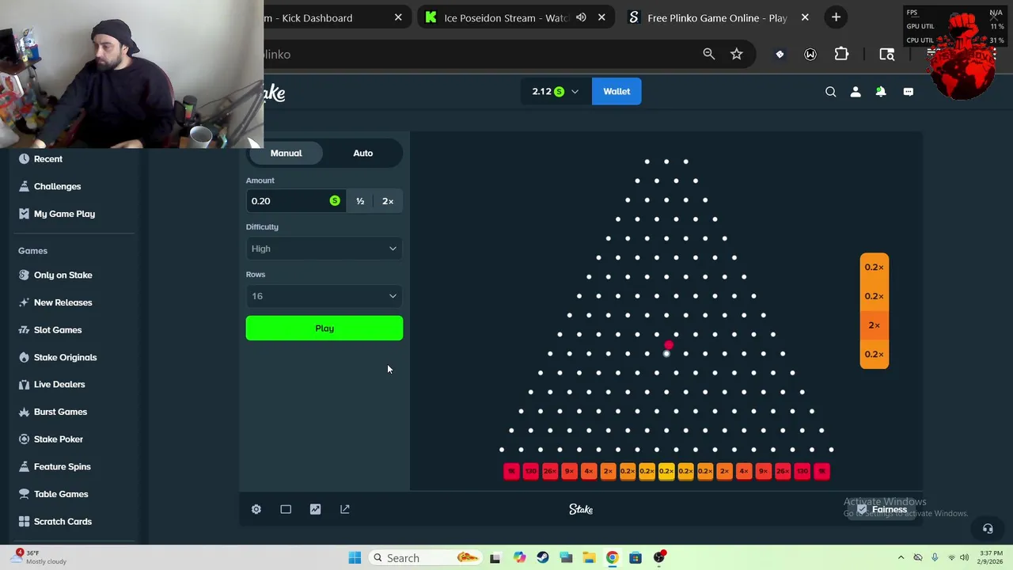Show hidden system tray icons chevron
The height and width of the screenshot is (570, 1013).
point(901,558)
